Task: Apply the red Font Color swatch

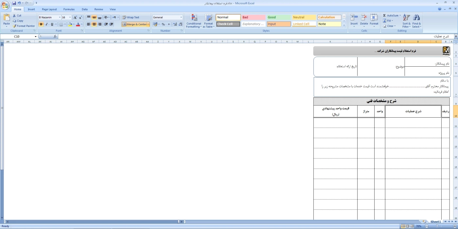Action: tap(78, 24)
